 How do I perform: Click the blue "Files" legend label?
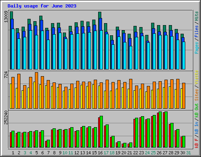click(196, 31)
